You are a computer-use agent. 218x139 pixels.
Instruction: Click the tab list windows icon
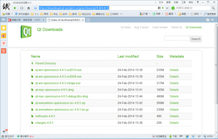pyautogui.click(x=207, y=20)
